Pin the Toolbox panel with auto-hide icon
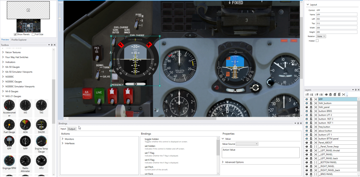The image size is (360, 177). [x=51, y=45]
